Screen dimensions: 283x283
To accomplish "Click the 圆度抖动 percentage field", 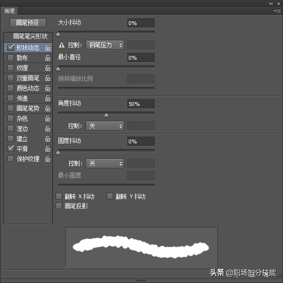I will coord(141,141).
